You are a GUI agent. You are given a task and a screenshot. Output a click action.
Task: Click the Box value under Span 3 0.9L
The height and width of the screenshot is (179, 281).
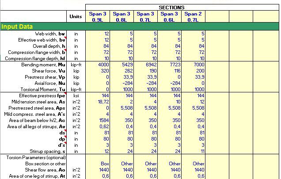click(x=105, y=164)
